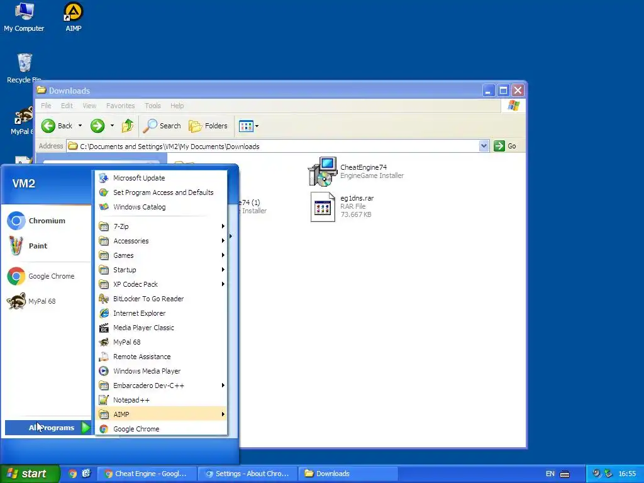Launch Notepad++ from the programs list

click(161, 400)
